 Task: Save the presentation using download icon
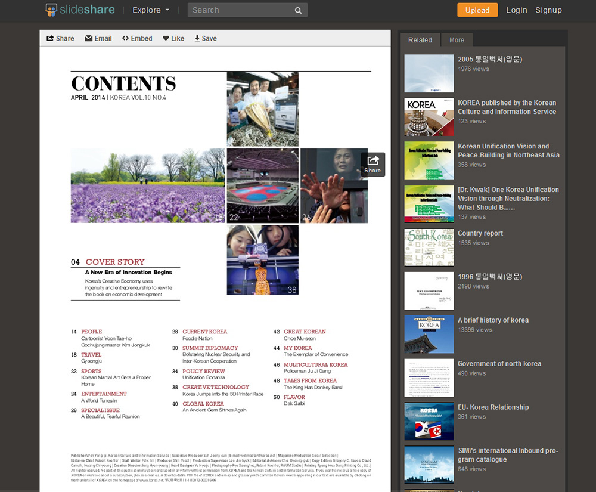[197, 38]
